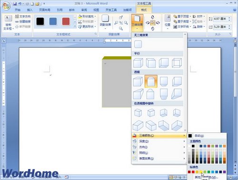Open the text box styles gallery more arrow
The image size is (238, 180).
[75, 27]
